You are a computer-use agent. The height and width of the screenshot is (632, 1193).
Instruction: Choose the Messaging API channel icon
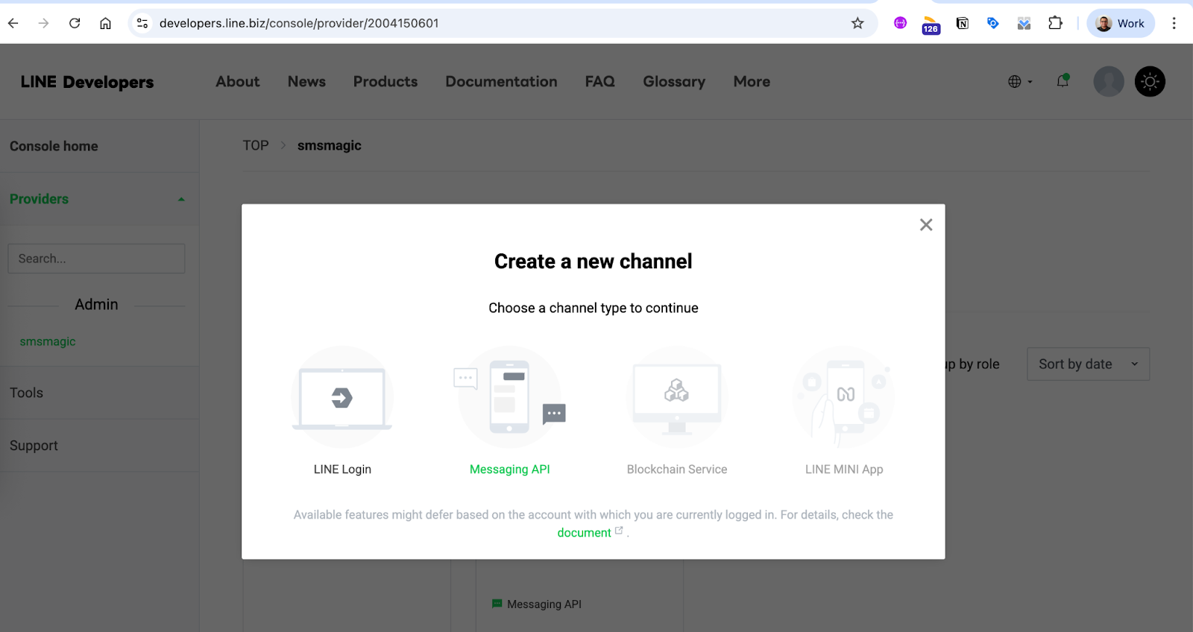510,397
